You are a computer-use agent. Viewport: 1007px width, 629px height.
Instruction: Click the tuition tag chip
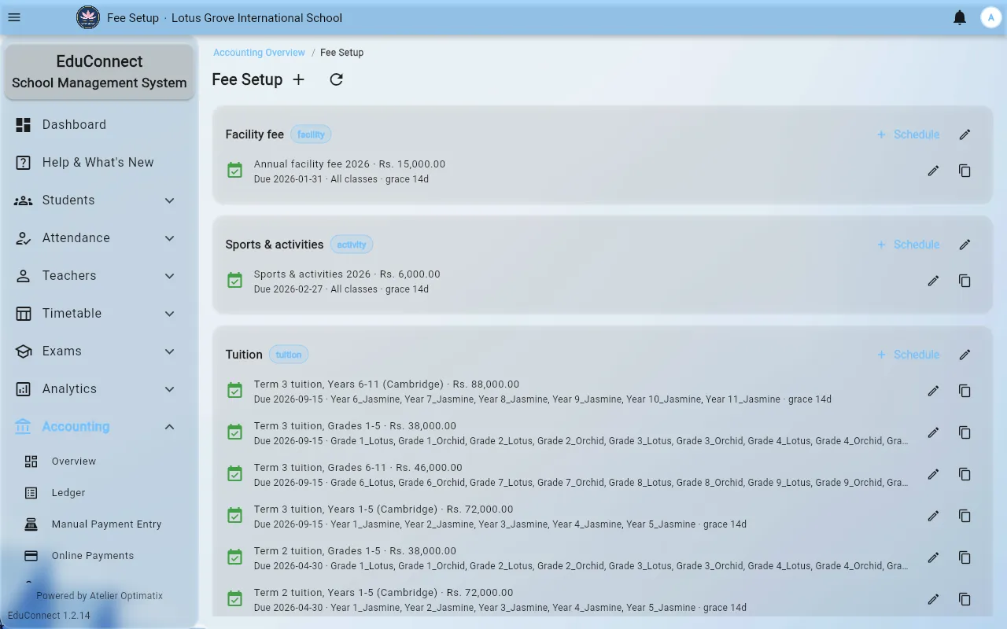[289, 355]
